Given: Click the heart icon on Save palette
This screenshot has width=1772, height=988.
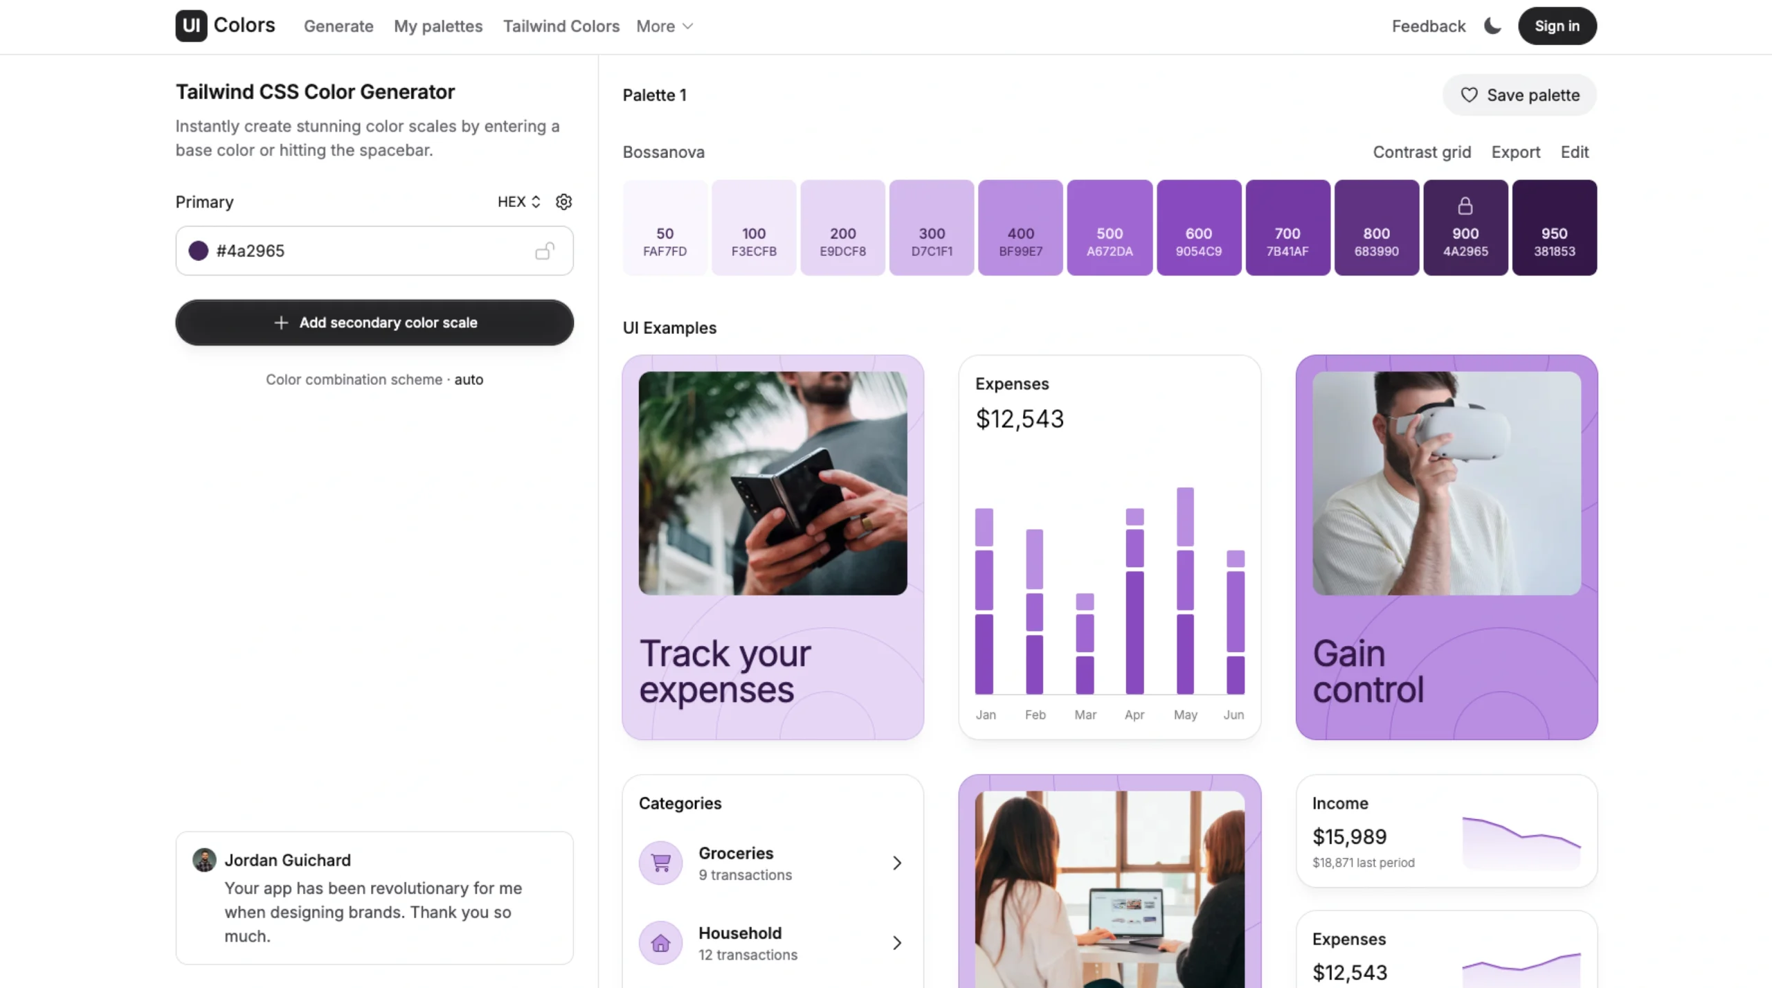Looking at the screenshot, I should coord(1469,95).
